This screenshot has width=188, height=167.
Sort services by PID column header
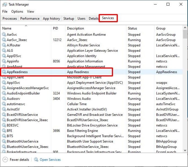pos(58,28)
